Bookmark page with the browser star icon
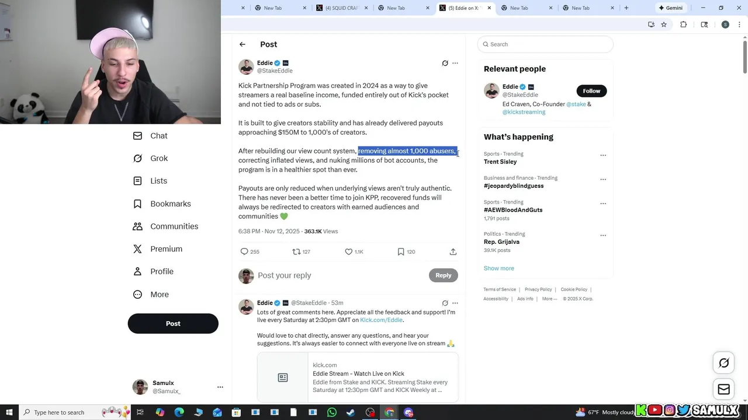Image resolution: width=748 pixels, height=420 pixels. [x=664, y=24]
